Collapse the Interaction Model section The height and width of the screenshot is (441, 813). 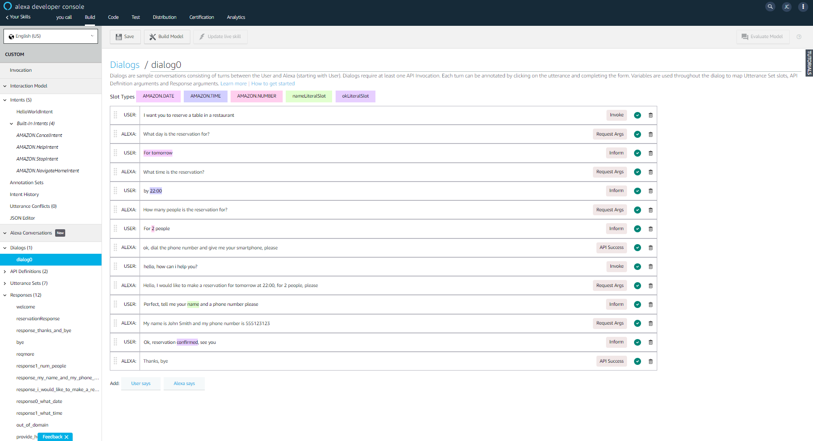tap(5, 86)
